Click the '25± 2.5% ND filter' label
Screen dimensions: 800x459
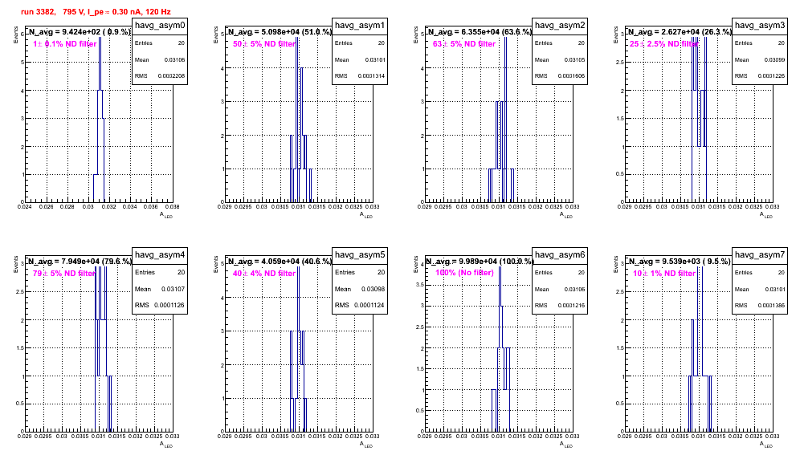pos(663,44)
